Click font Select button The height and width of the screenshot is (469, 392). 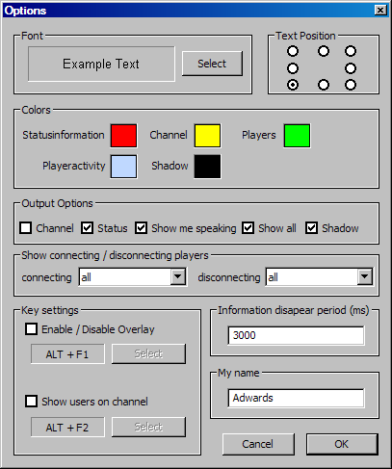pos(212,64)
